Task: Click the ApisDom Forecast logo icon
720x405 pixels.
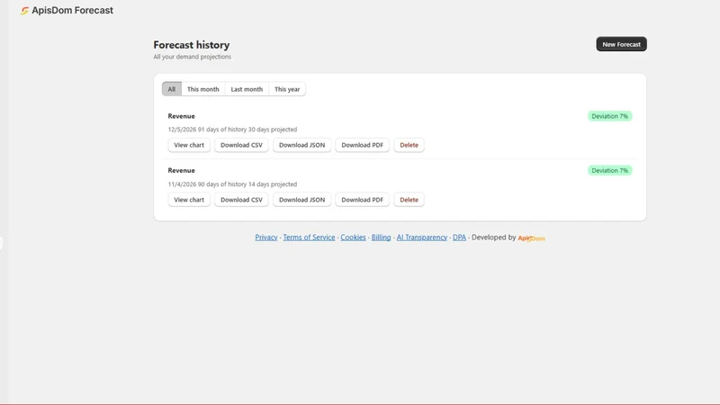Action: (x=25, y=10)
